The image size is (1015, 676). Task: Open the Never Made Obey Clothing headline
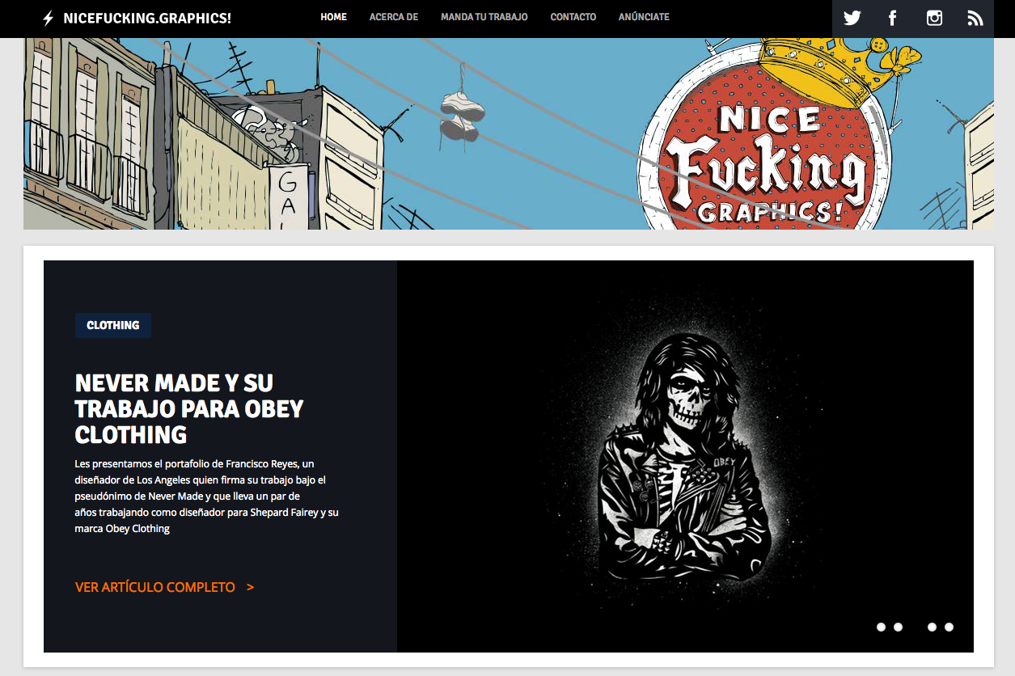tap(189, 408)
